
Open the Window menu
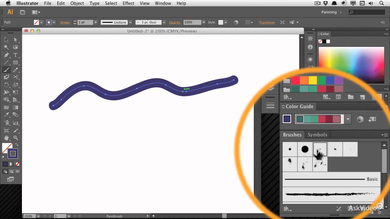tap(163, 3)
